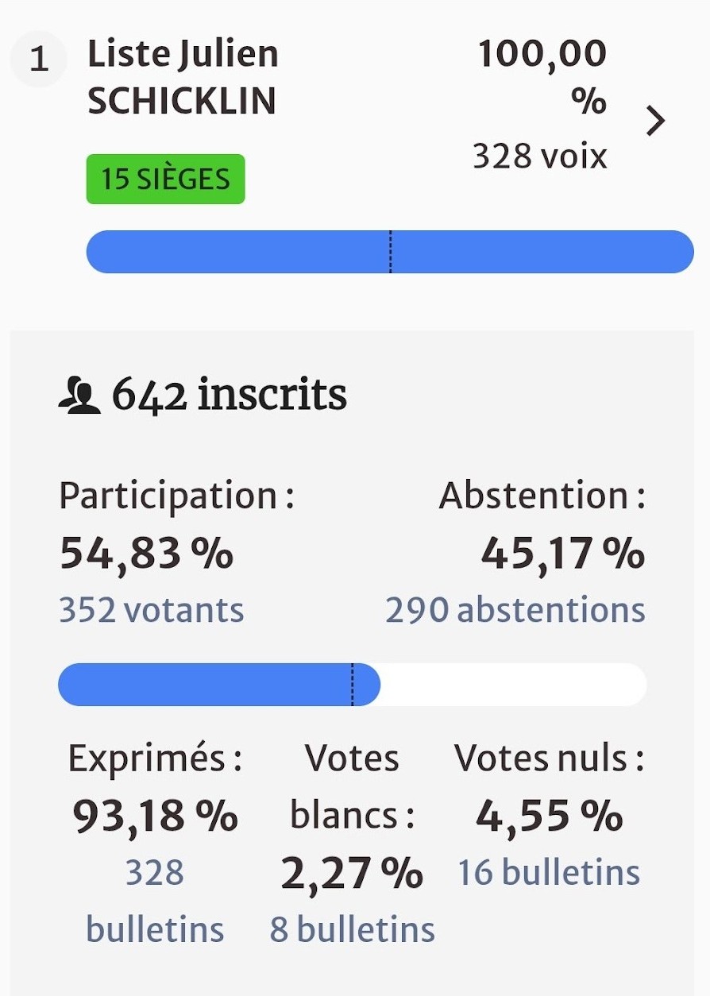This screenshot has width=710, height=996.
Task: Click the candidate vote share progress bar
Action: point(389,252)
